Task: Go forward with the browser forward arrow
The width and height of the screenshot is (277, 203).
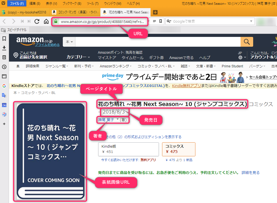Action: coord(13,21)
